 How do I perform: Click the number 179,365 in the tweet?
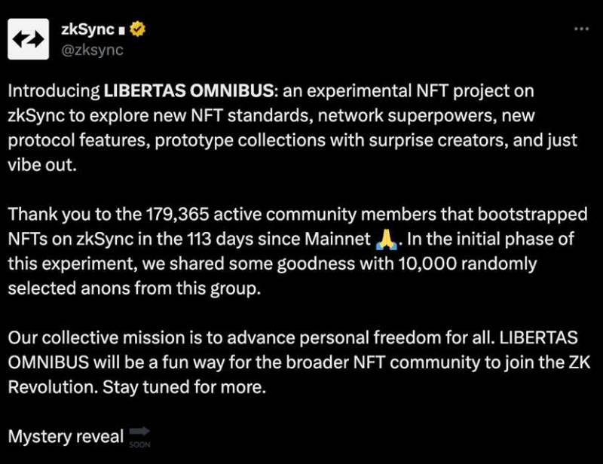click(177, 215)
